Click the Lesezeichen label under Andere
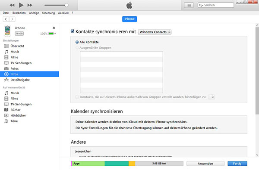259x170 pixels. (x=83, y=151)
